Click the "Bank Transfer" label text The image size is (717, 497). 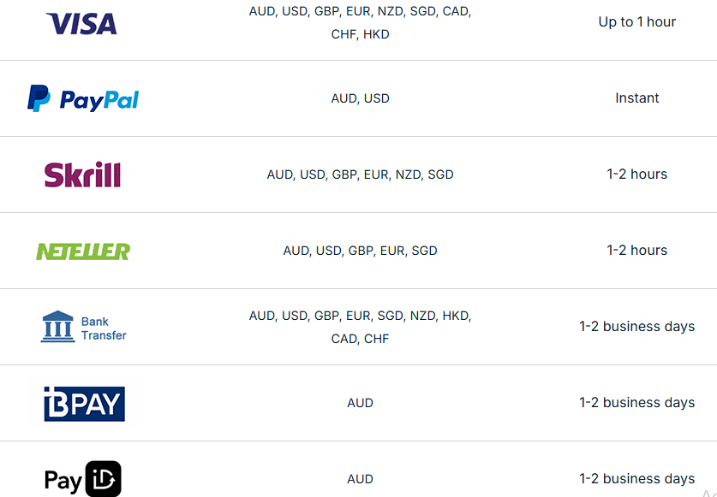coord(104,328)
